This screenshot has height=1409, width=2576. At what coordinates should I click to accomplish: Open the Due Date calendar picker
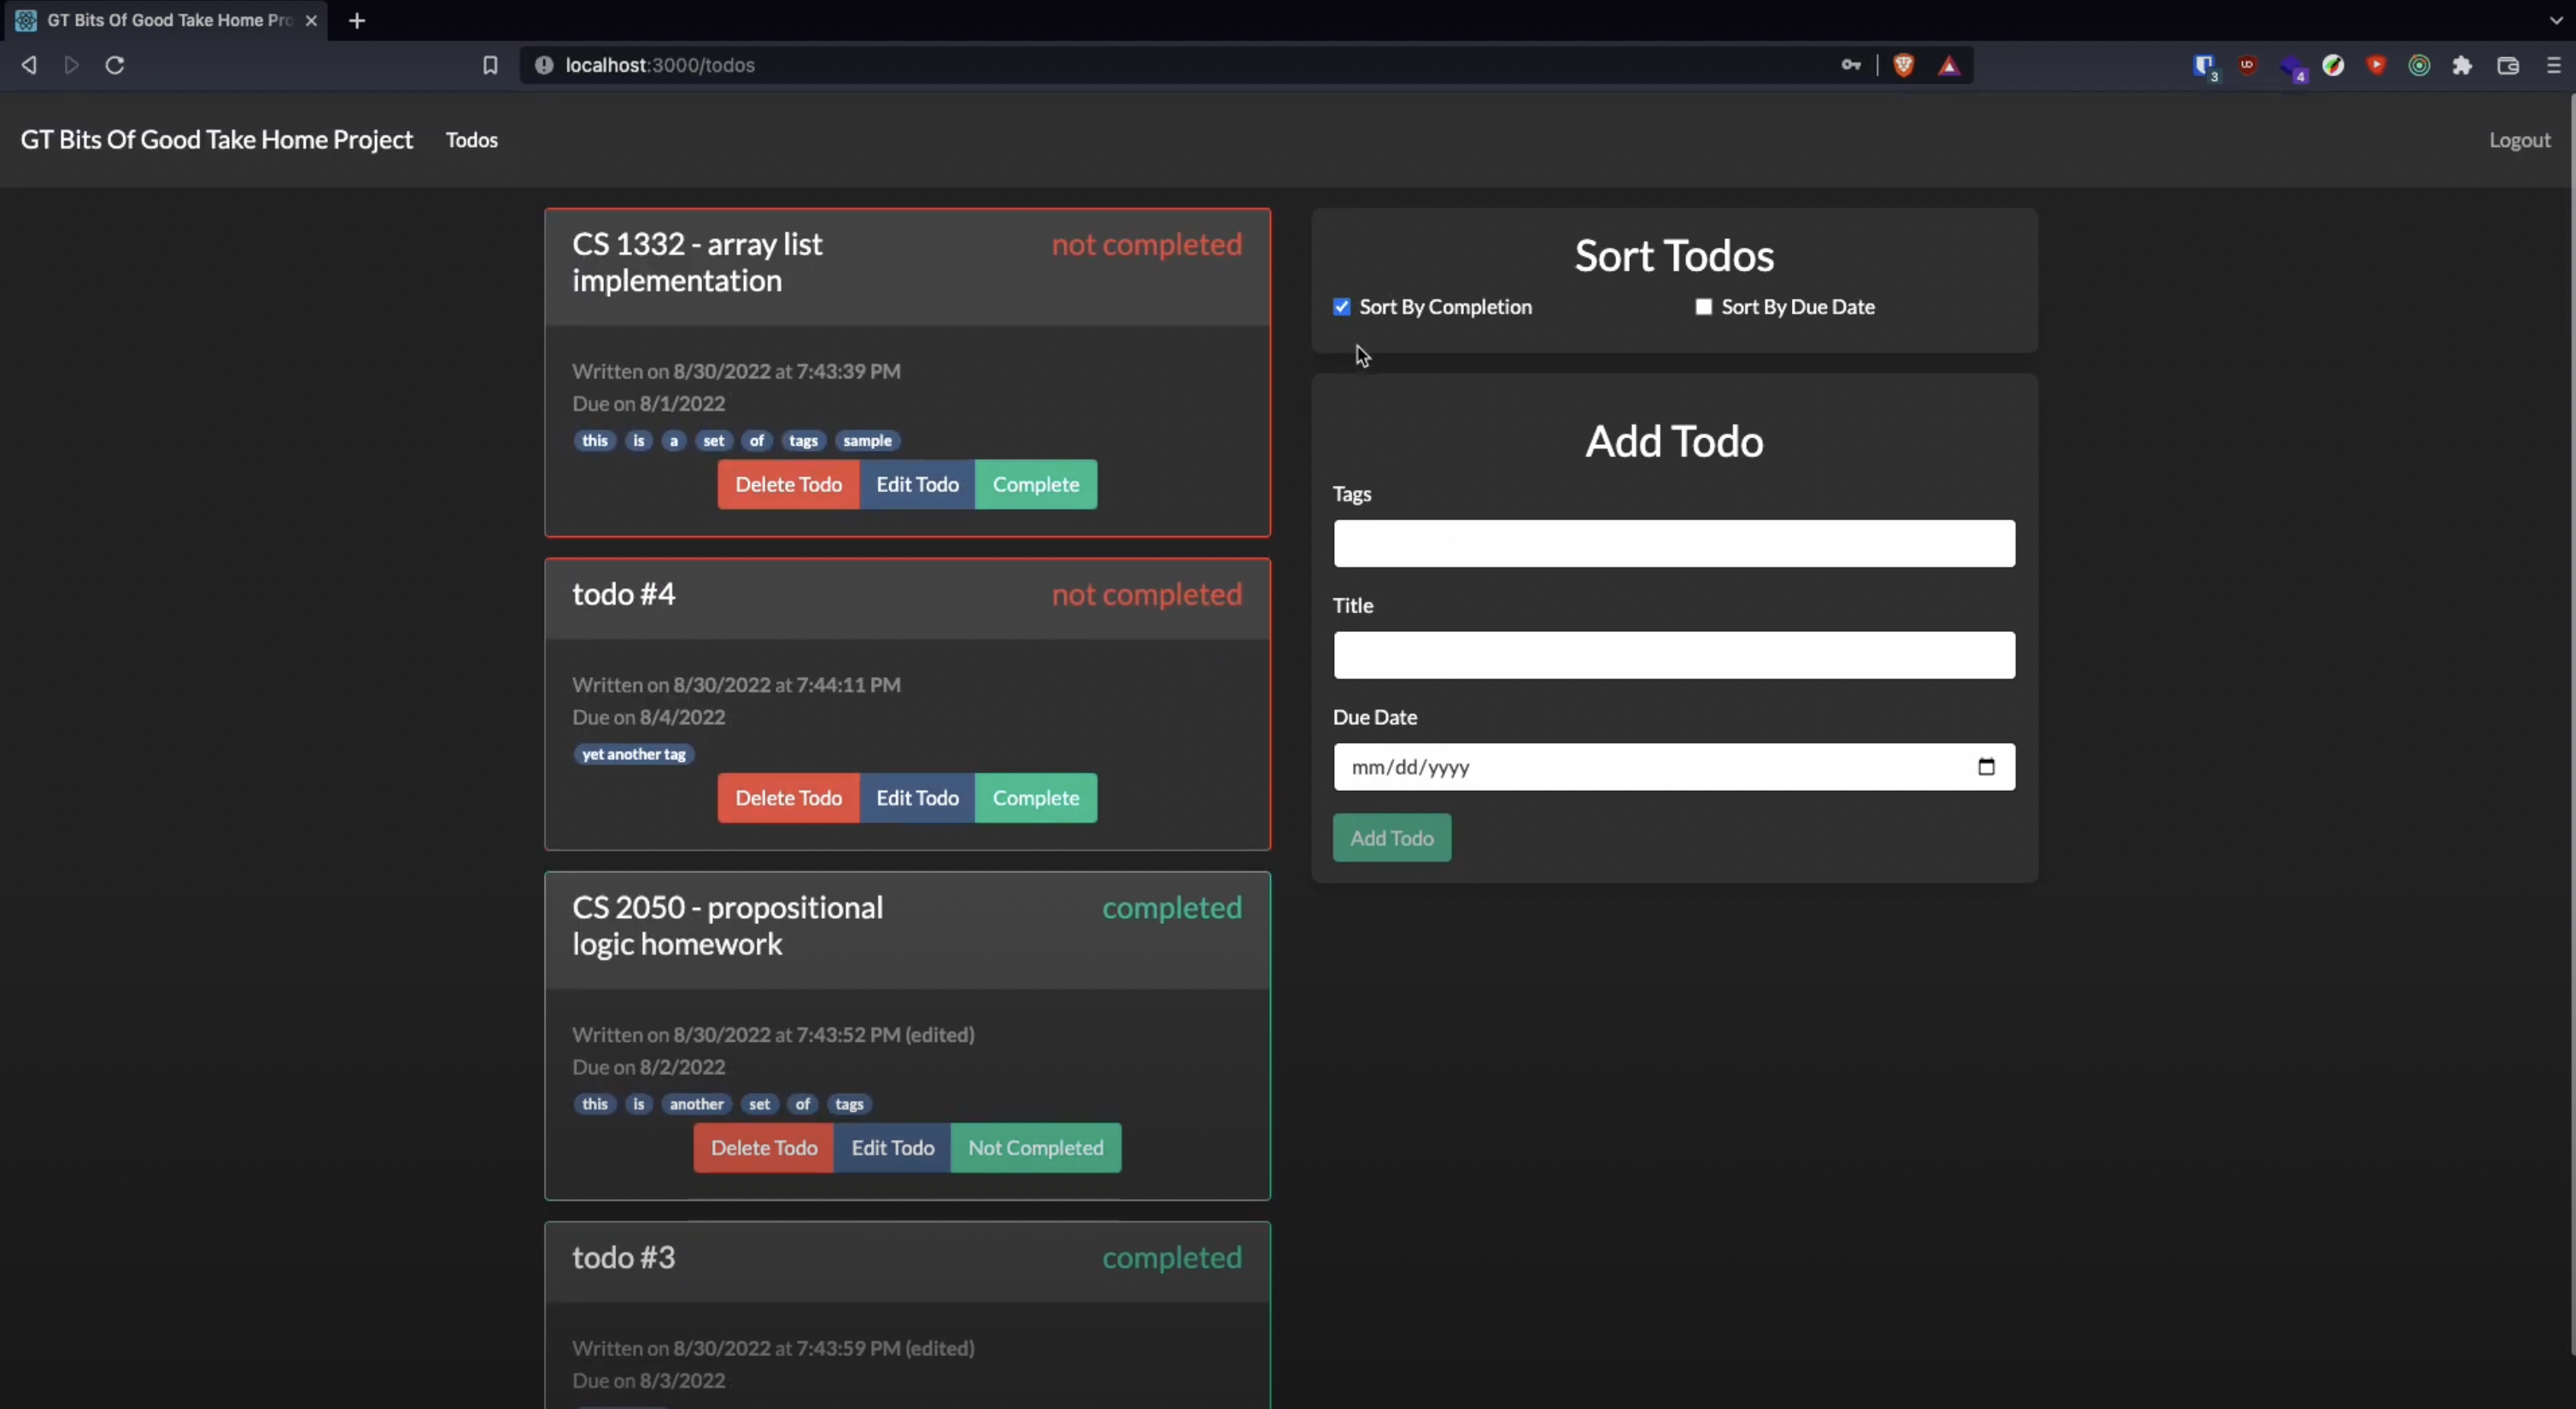(x=1986, y=767)
